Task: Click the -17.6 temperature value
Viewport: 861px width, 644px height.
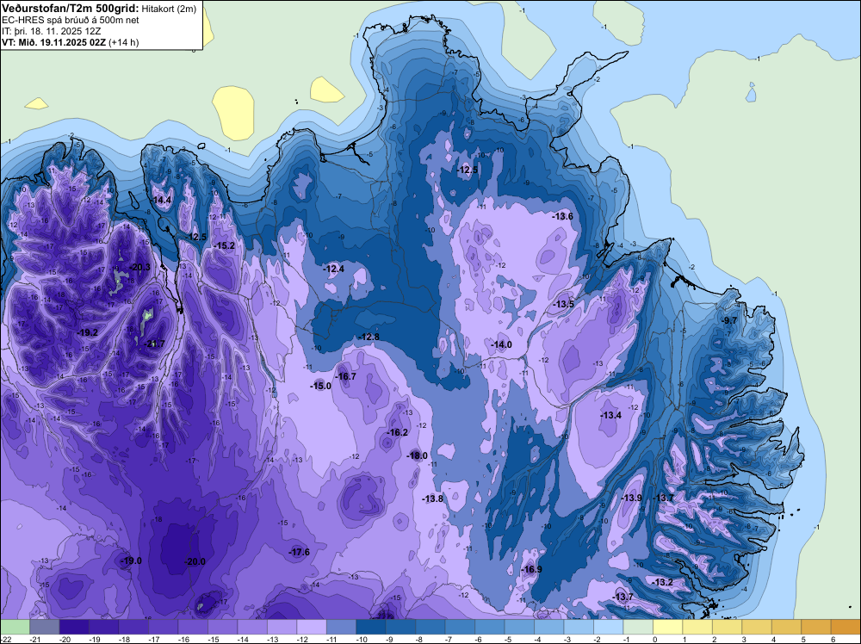Action: [x=300, y=553]
